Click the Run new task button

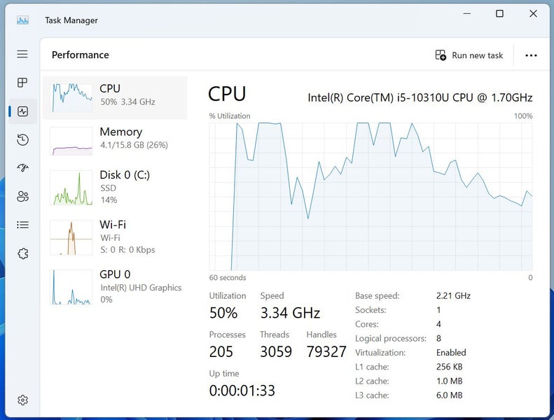point(469,55)
